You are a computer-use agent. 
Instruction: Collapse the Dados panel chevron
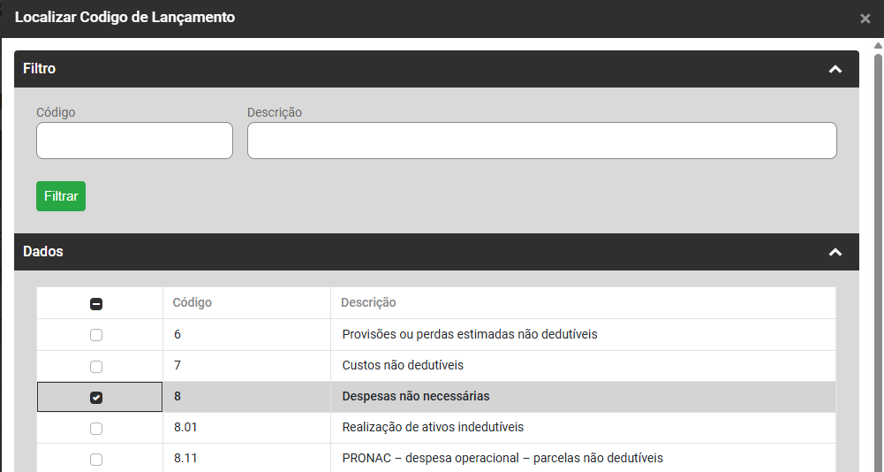coord(835,252)
